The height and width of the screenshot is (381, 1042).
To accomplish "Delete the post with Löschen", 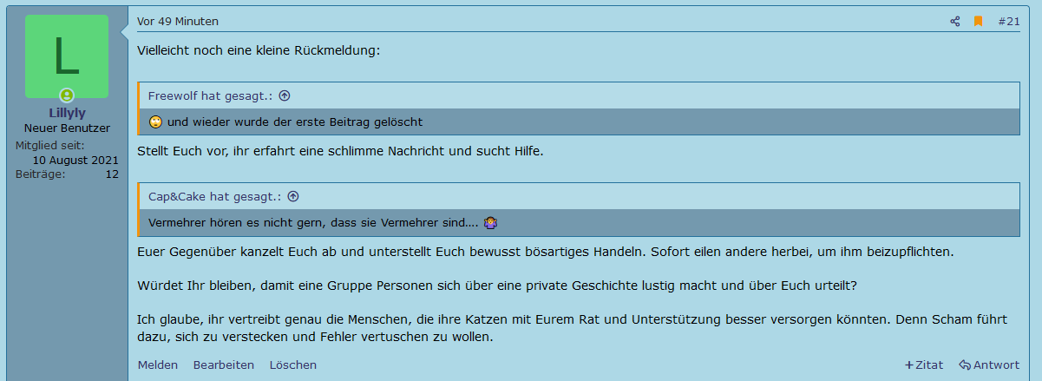I will pos(293,365).
